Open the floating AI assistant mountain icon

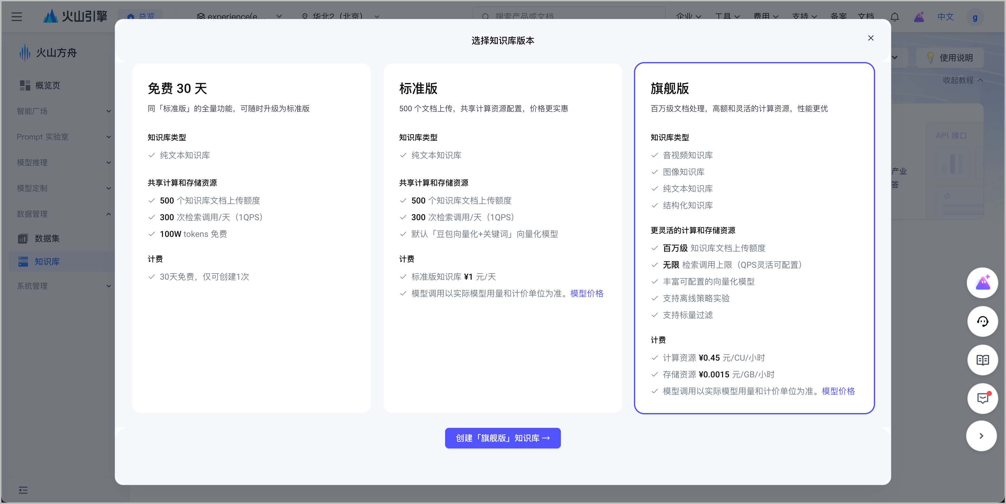[983, 283]
